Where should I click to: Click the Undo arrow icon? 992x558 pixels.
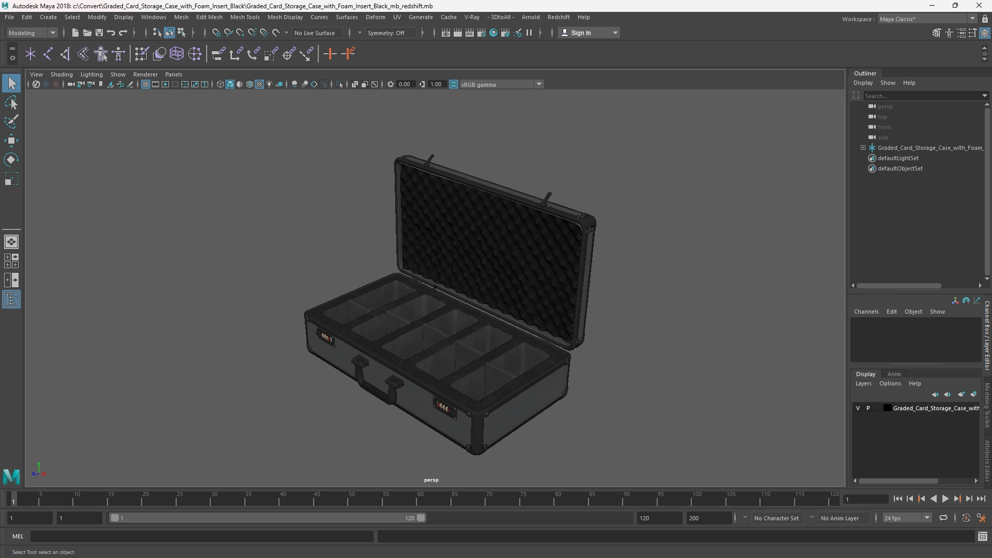[x=111, y=33]
